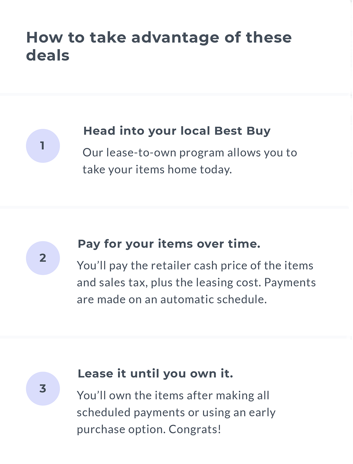The height and width of the screenshot is (464, 353).
Task: Click the "automatic schedule" phrase
Action: pyautogui.click(x=213, y=299)
